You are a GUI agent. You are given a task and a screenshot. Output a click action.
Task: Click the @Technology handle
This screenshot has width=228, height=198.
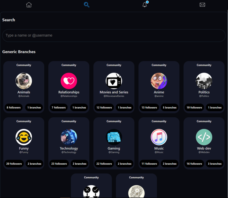point(69,152)
